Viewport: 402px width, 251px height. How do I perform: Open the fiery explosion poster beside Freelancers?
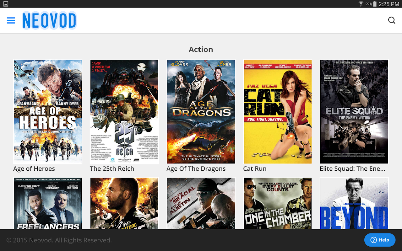(124, 203)
